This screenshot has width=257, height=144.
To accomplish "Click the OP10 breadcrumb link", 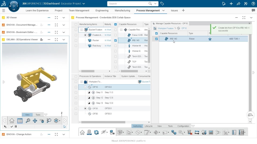I will [x=184, y=28].
